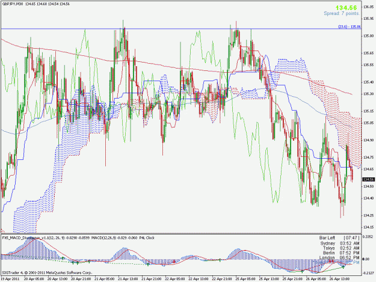Click the 19 Apr 2011 date label
The height and width of the screenshot is (282, 376).
(x=10, y=279)
